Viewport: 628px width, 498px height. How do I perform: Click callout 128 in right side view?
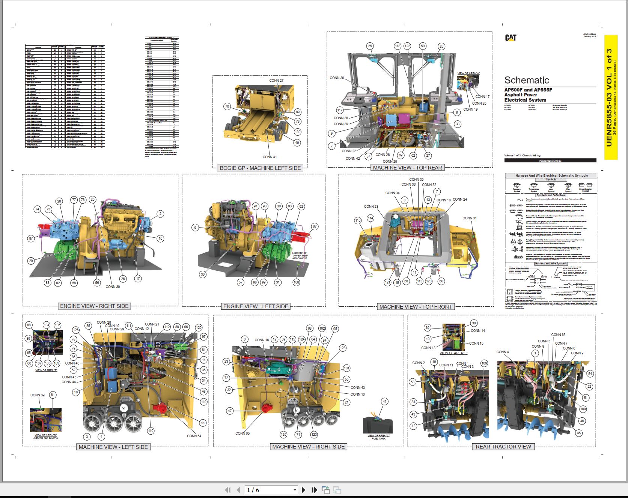342,348
